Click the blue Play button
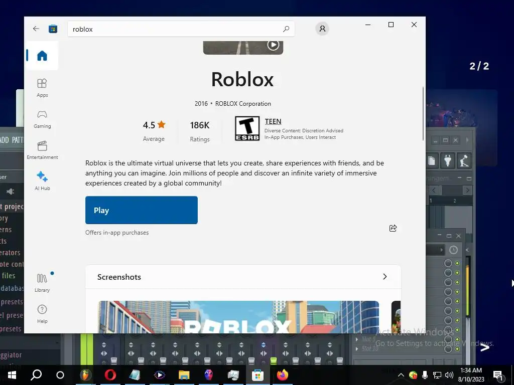The image size is (514, 385). pyautogui.click(x=141, y=210)
